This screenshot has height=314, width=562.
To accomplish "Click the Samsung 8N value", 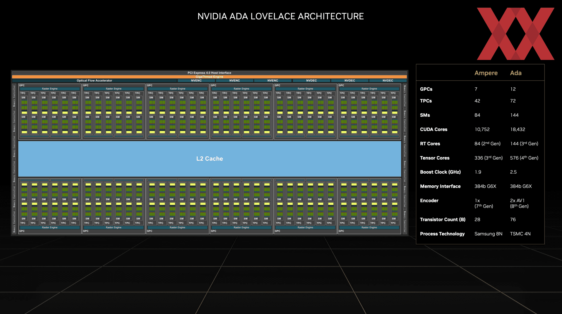I will point(488,234).
